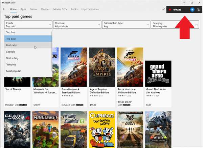Select Best selling chart option
This screenshot has height=148, width=203.
pyautogui.click(x=28, y=58)
